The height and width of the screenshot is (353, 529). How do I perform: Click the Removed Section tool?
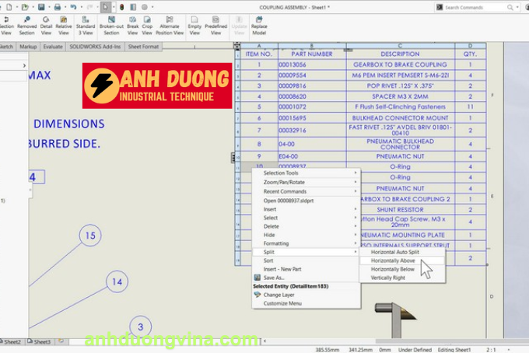[x=26, y=24]
